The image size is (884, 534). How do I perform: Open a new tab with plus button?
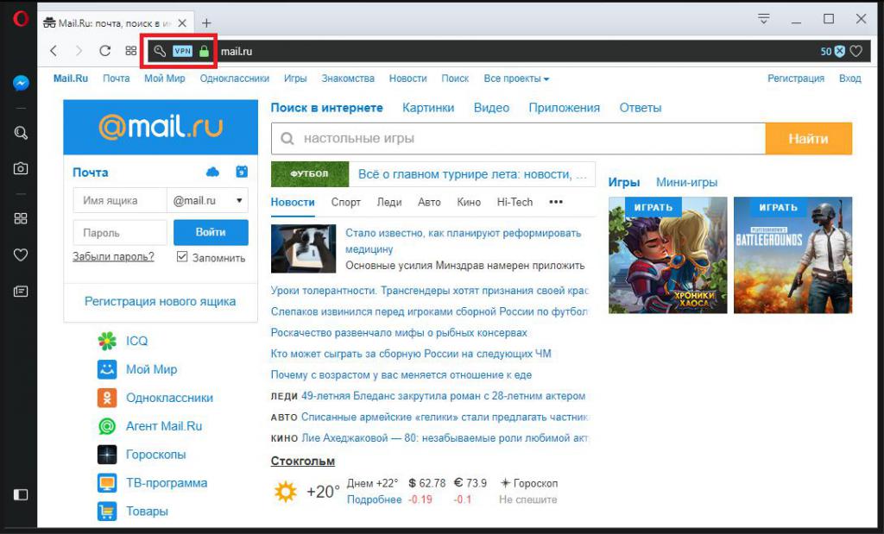(x=206, y=23)
